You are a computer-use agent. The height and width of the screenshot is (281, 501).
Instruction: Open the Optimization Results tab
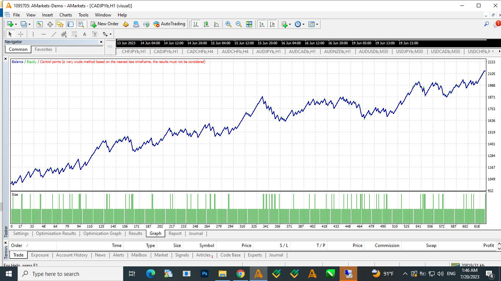[56, 233]
